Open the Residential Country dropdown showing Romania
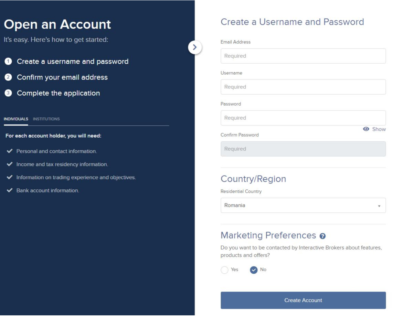 pos(303,206)
